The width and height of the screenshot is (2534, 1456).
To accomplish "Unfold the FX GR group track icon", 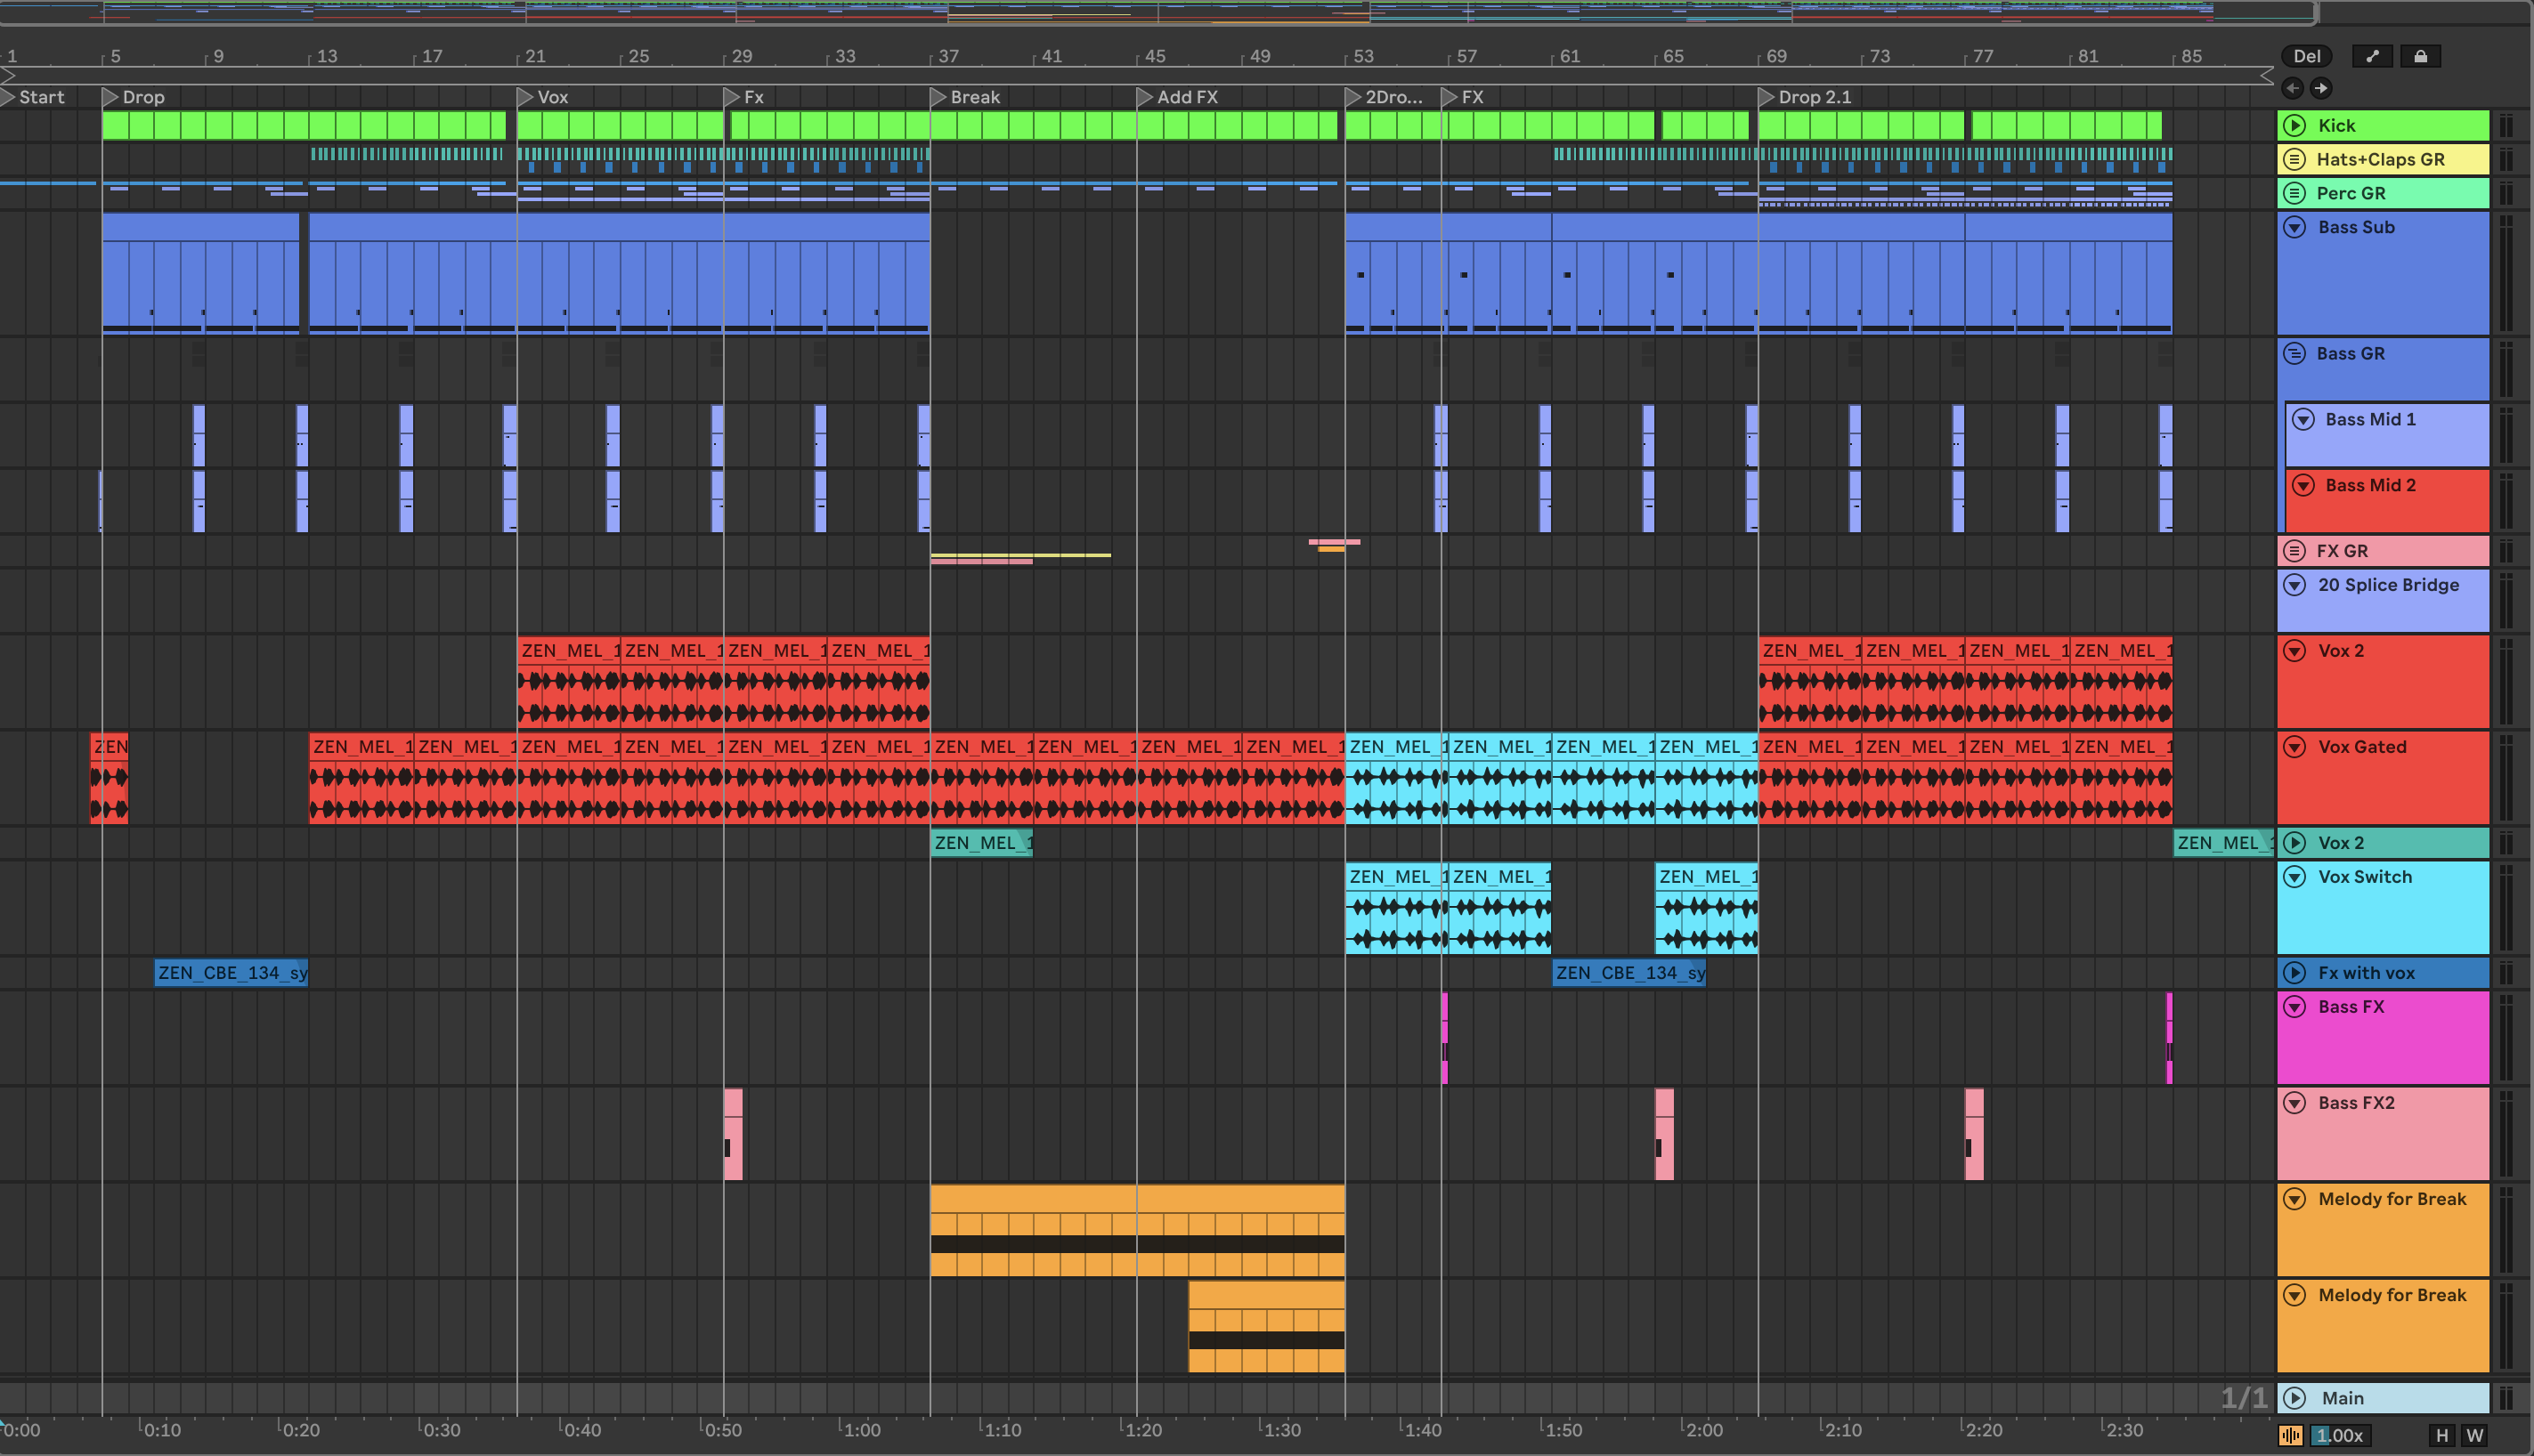I will (2294, 551).
